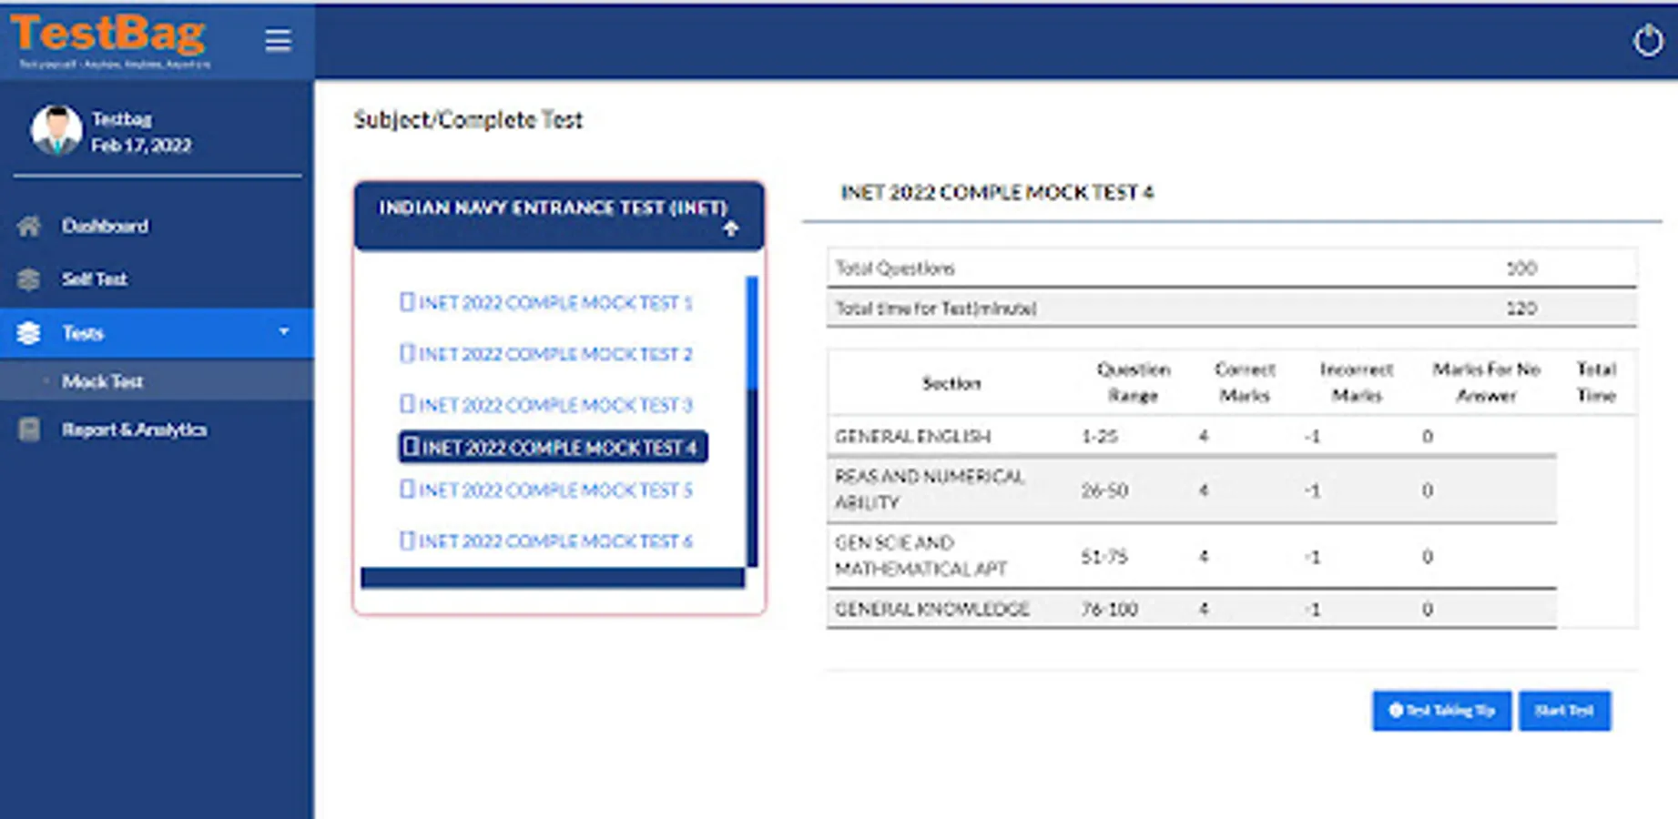
Task: Tick checkbox for Mock Test 5
Action: (407, 490)
